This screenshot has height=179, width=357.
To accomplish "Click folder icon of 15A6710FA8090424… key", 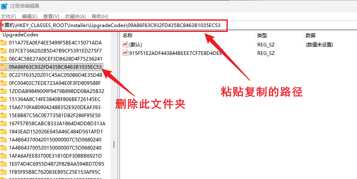I will (x=4, y=107).
